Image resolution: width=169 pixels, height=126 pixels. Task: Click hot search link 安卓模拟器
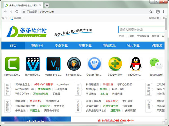[143, 36]
